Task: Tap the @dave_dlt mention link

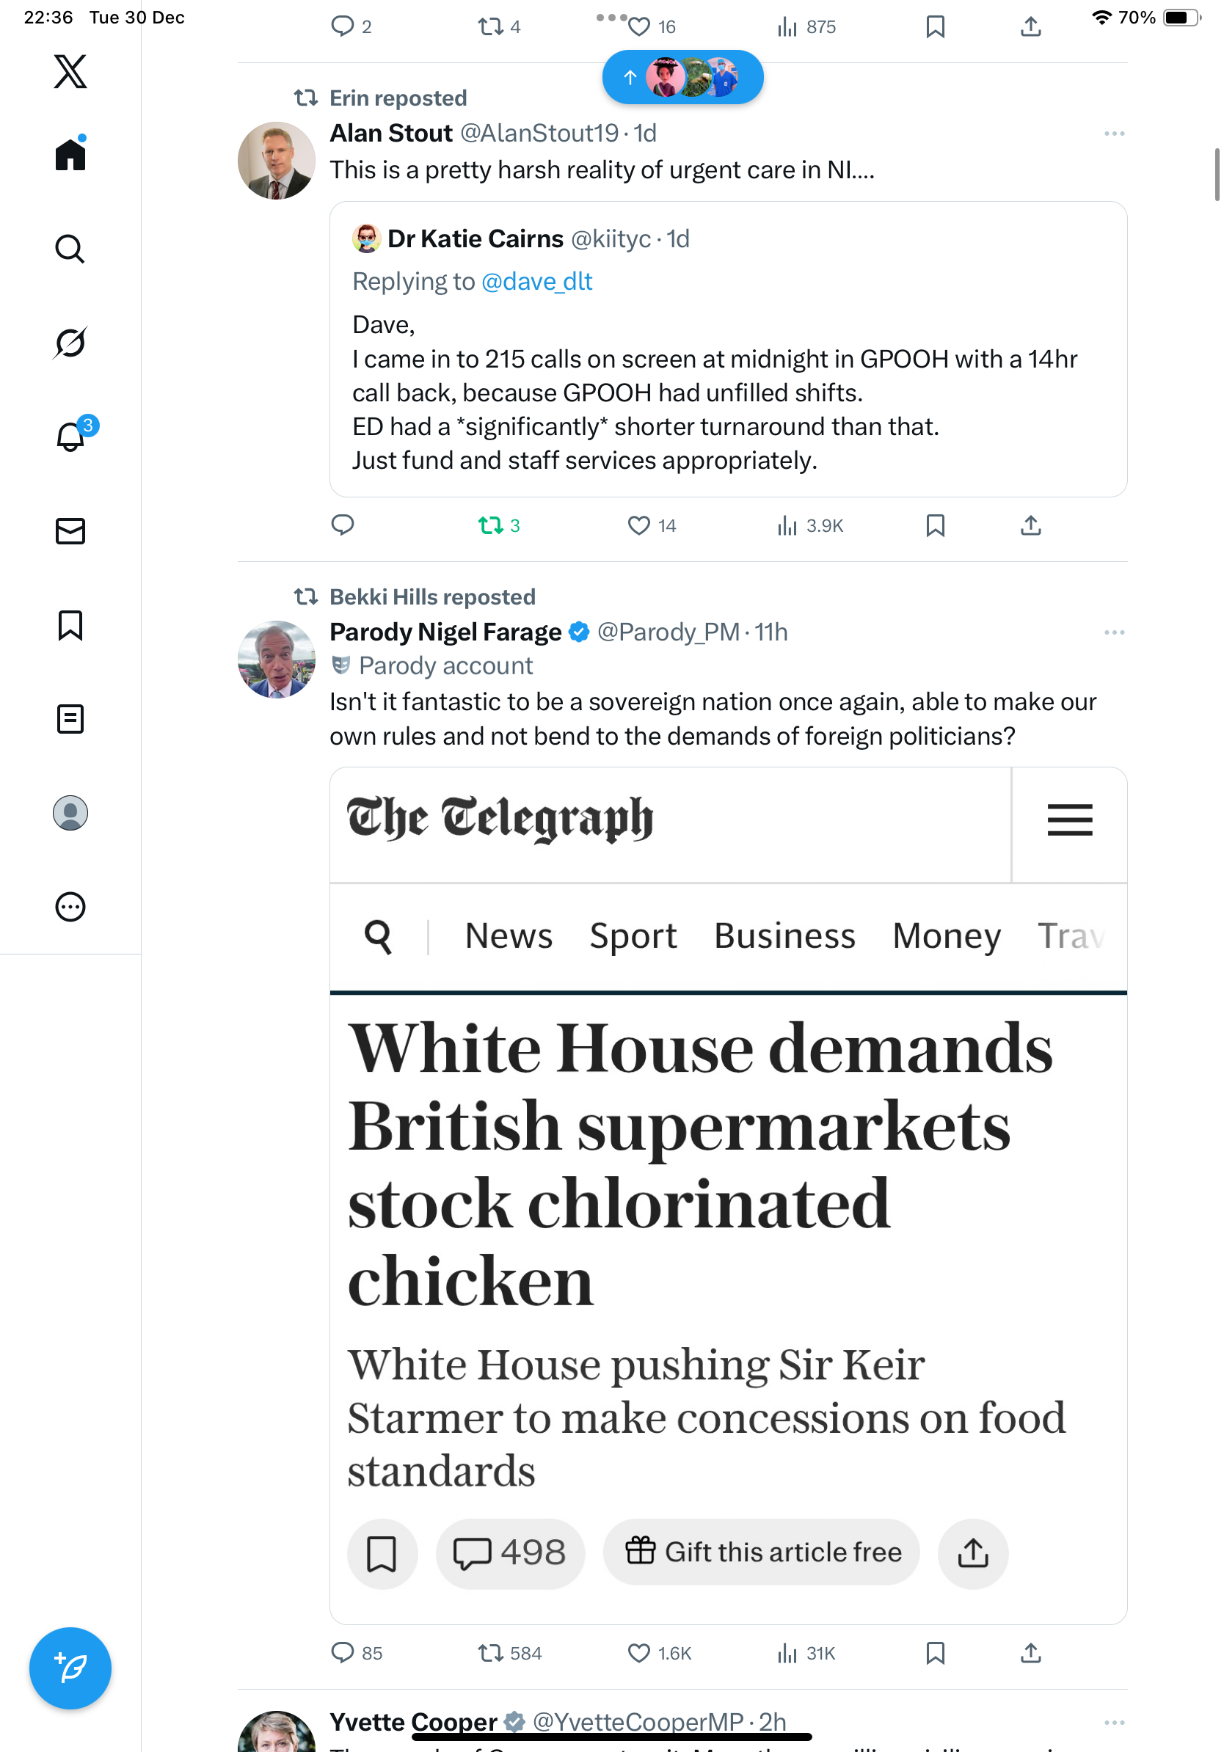Action: click(x=536, y=282)
